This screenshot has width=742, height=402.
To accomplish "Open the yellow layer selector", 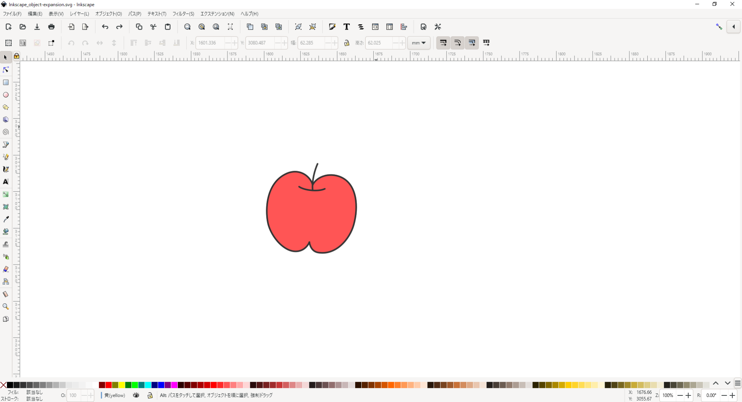I will [x=115, y=395].
